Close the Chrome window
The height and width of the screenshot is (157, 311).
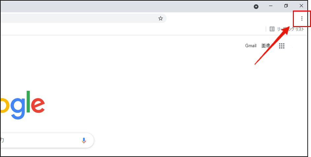pyautogui.click(x=301, y=6)
